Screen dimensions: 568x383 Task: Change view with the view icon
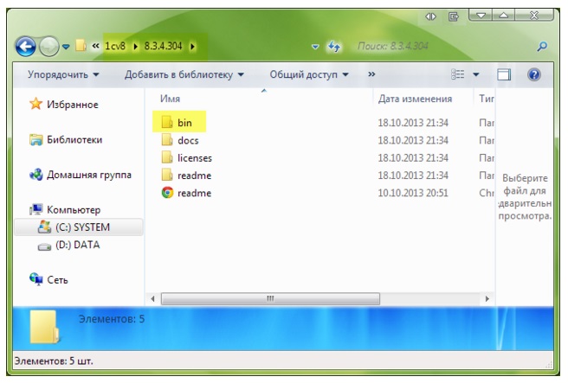click(457, 74)
